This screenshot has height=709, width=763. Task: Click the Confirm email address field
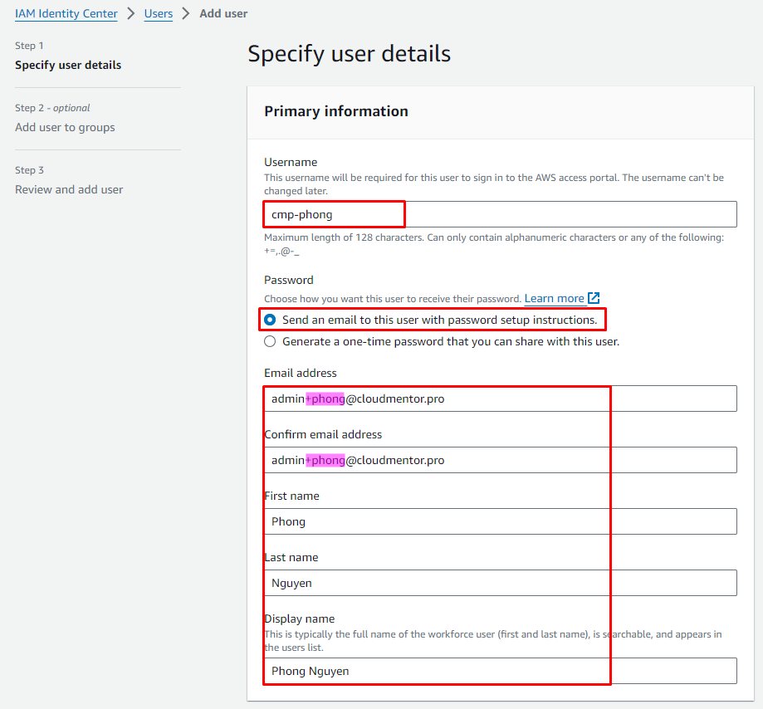(x=500, y=460)
